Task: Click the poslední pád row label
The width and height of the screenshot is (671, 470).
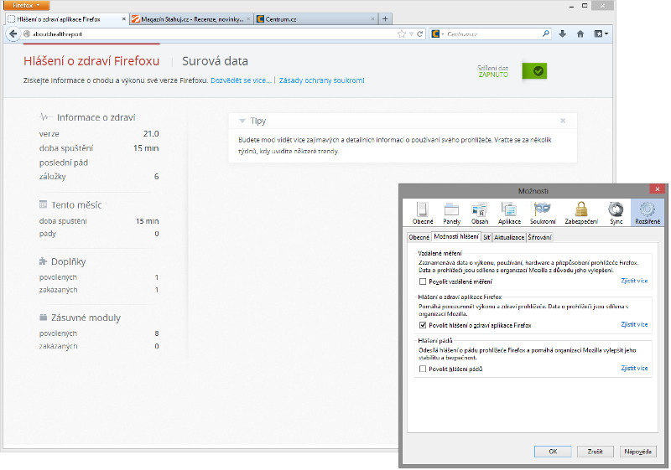Action: 64,163
